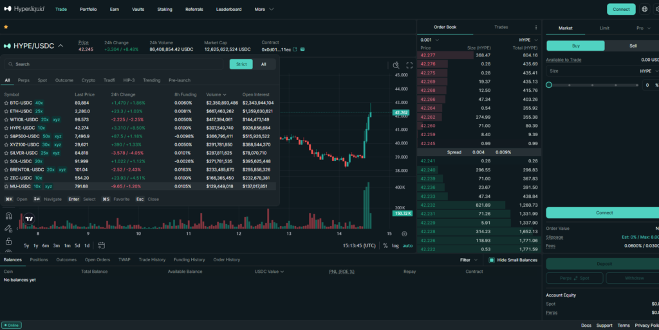The height and width of the screenshot is (330, 659).
Task: Click the HYPE token icon beside pair name
Action: (7, 46)
